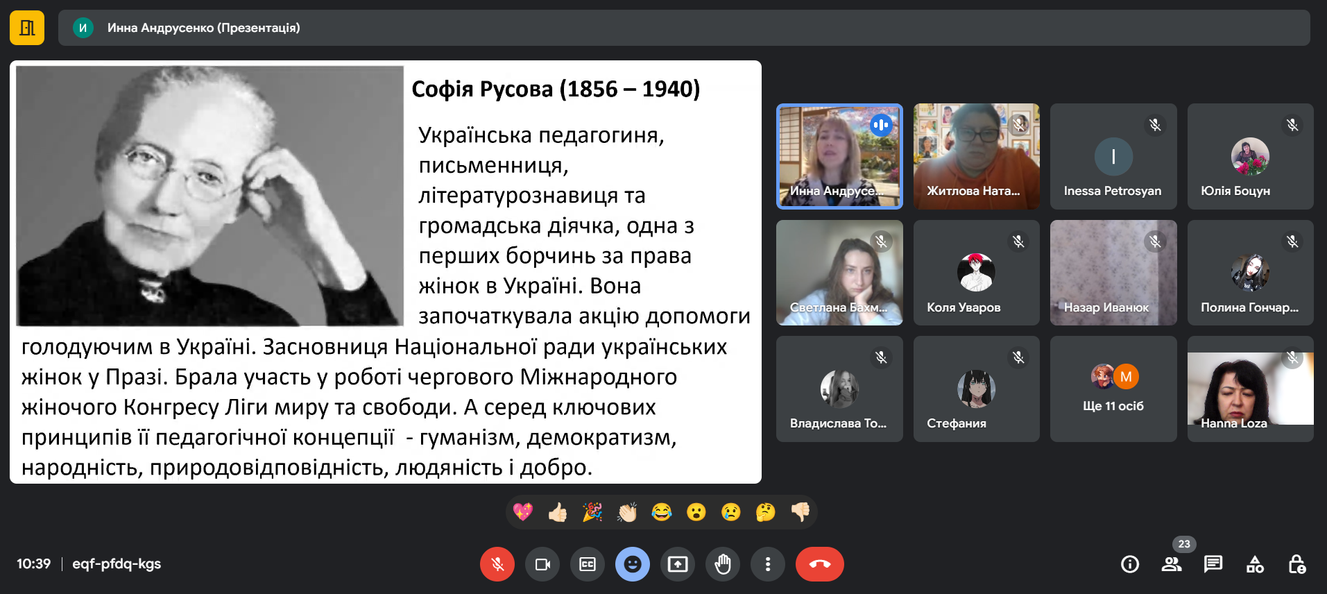Image resolution: width=1327 pixels, height=594 pixels.
Task: Click the yellow presentation icon at top left
Action: (27, 28)
